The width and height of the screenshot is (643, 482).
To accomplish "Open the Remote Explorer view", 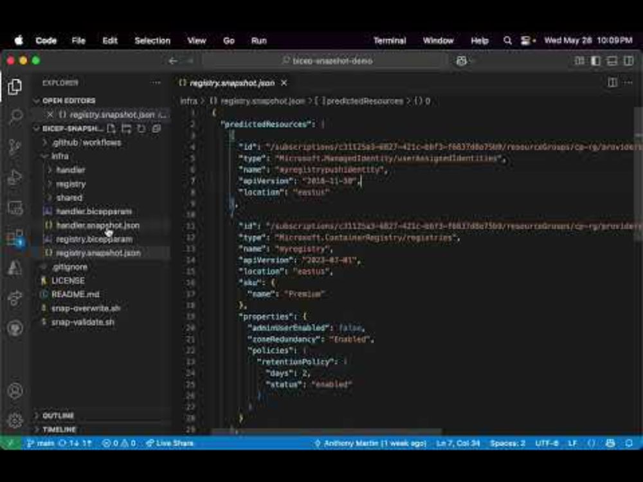I will pos(15,208).
